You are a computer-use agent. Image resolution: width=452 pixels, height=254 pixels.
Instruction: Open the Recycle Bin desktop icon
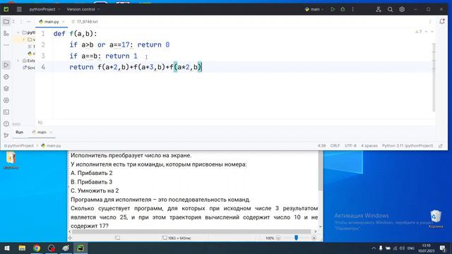click(x=436, y=219)
